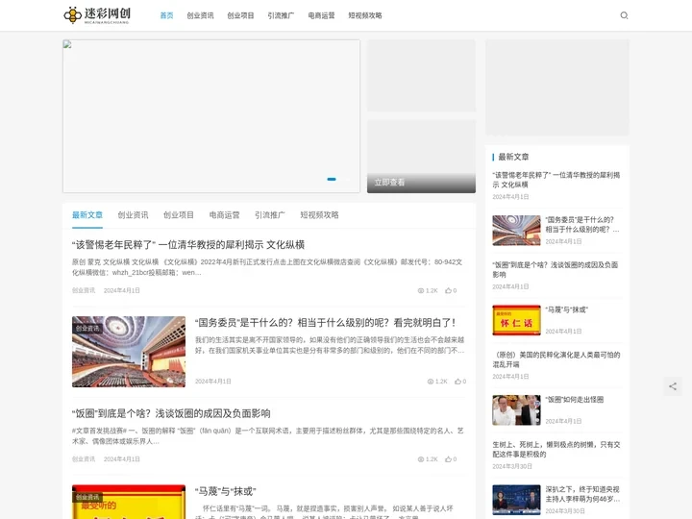The width and height of the screenshot is (692, 519).
Task: Switch to the 创业项目 tab in article list
Action: click(x=179, y=215)
